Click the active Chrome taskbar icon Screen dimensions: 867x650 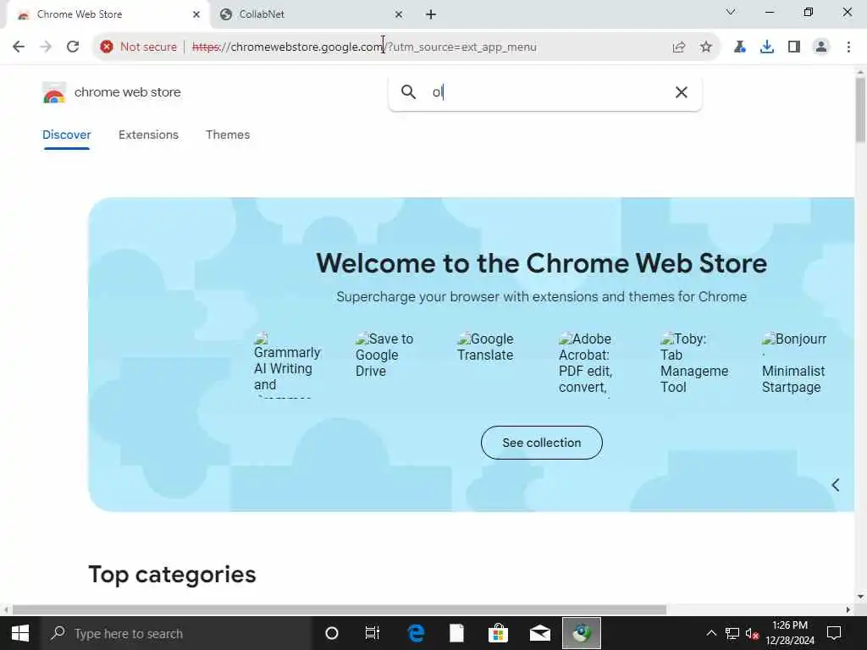point(582,633)
